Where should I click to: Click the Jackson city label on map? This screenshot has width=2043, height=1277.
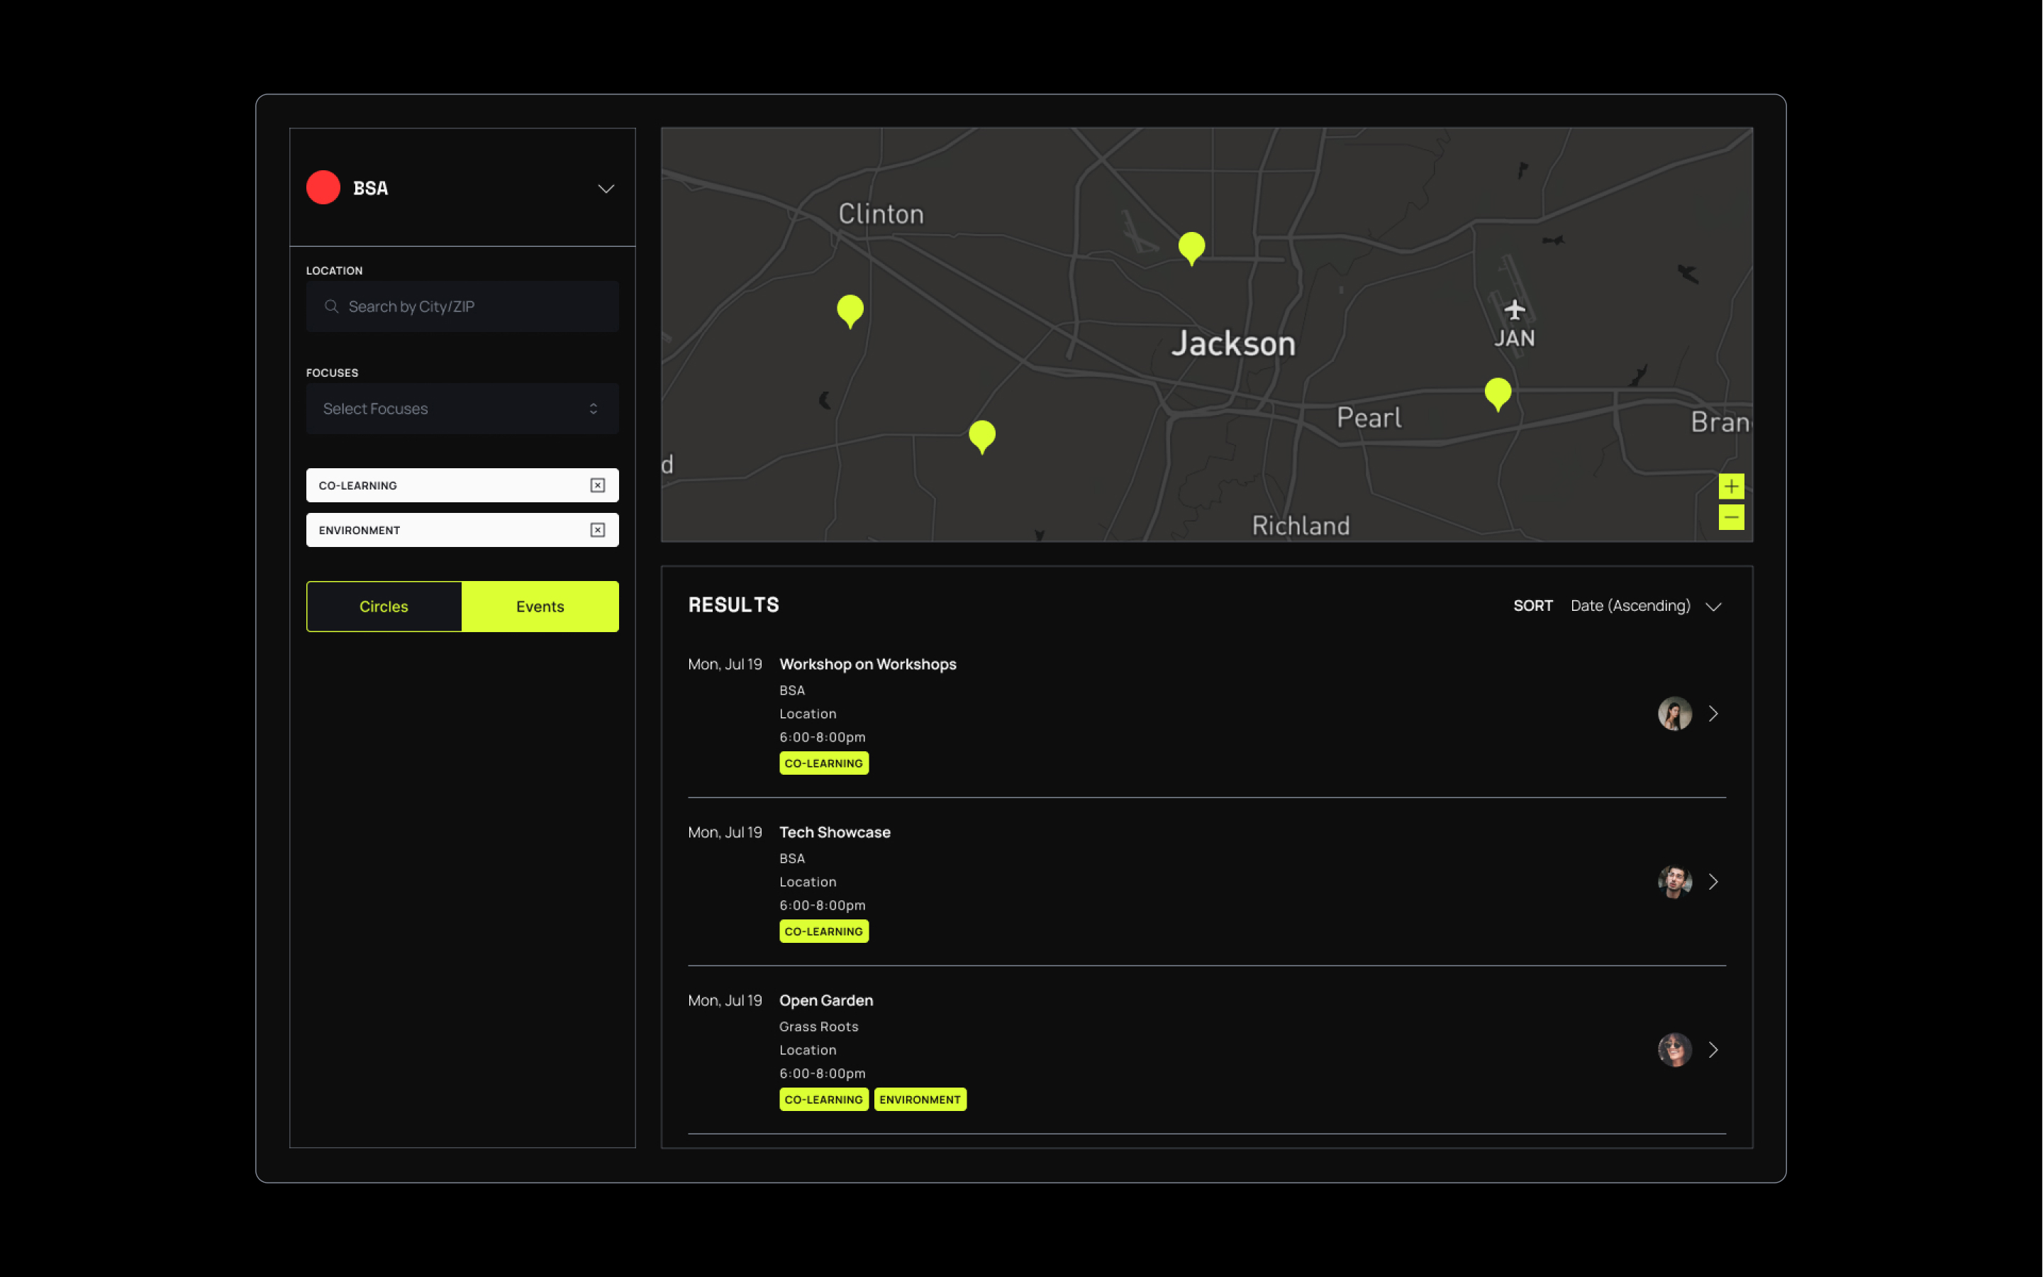(1232, 344)
